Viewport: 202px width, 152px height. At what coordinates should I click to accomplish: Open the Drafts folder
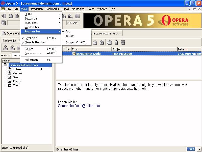(17, 81)
